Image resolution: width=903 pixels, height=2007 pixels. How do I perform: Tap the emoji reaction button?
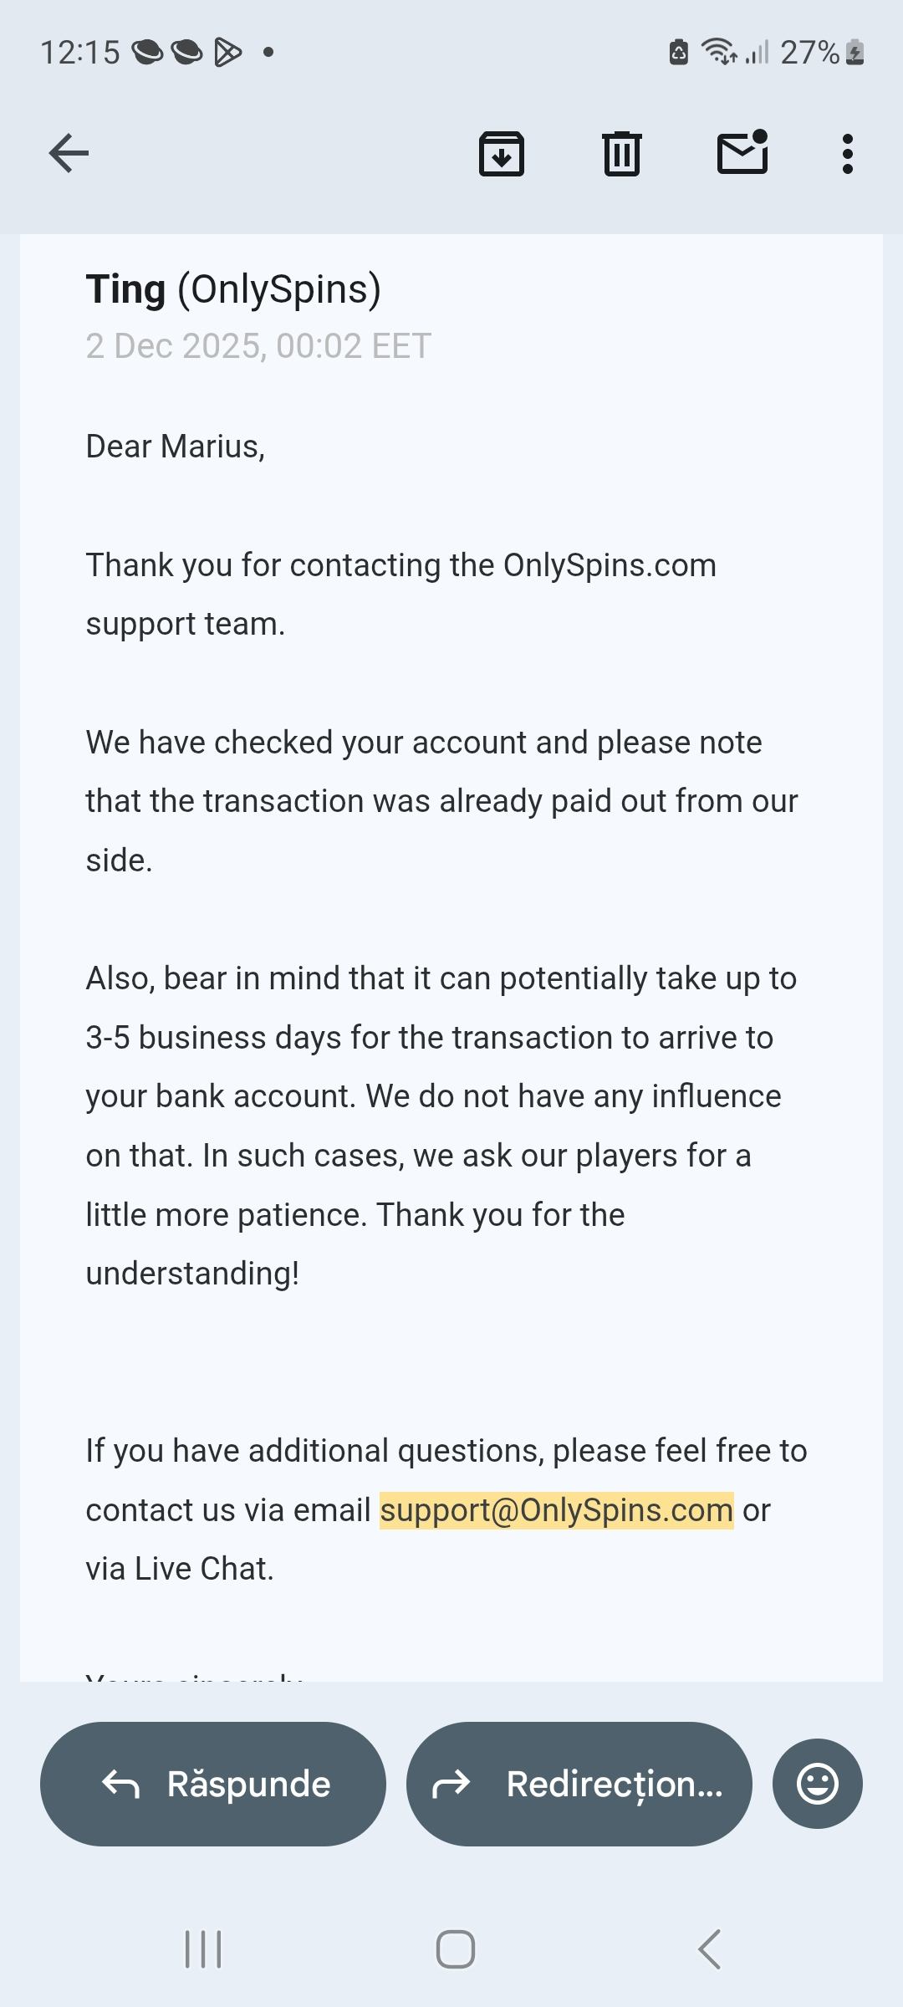pyautogui.click(x=817, y=1784)
